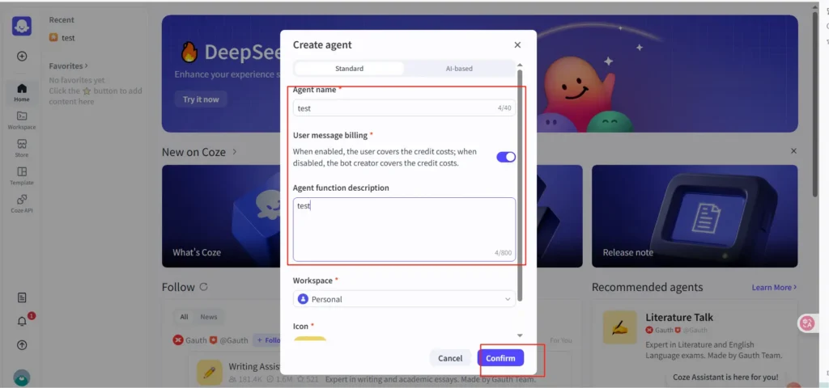
Task: Click the plus create icon in sidebar
Action: click(x=22, y=57)
